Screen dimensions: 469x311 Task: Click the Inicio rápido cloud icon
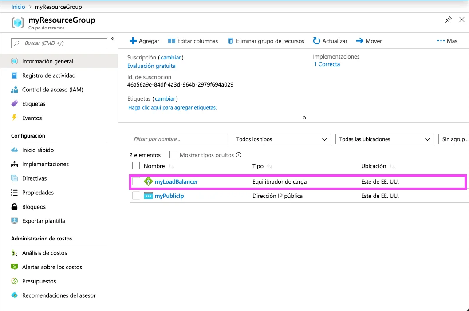pyautogui.click(x=14, y=150)
